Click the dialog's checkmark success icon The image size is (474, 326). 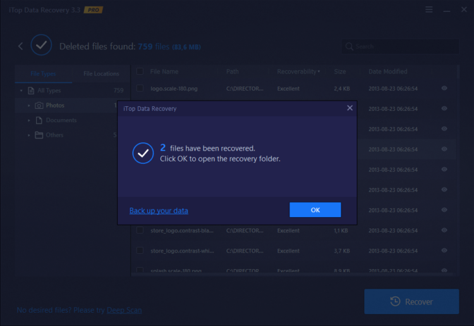(143, 153)
